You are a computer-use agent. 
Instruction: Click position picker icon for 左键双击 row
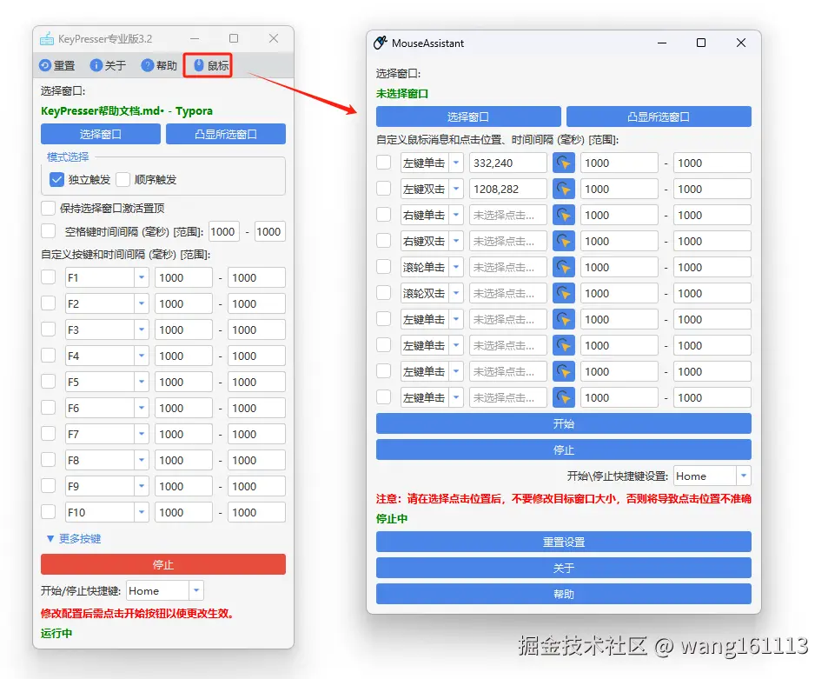pos(563,189)
